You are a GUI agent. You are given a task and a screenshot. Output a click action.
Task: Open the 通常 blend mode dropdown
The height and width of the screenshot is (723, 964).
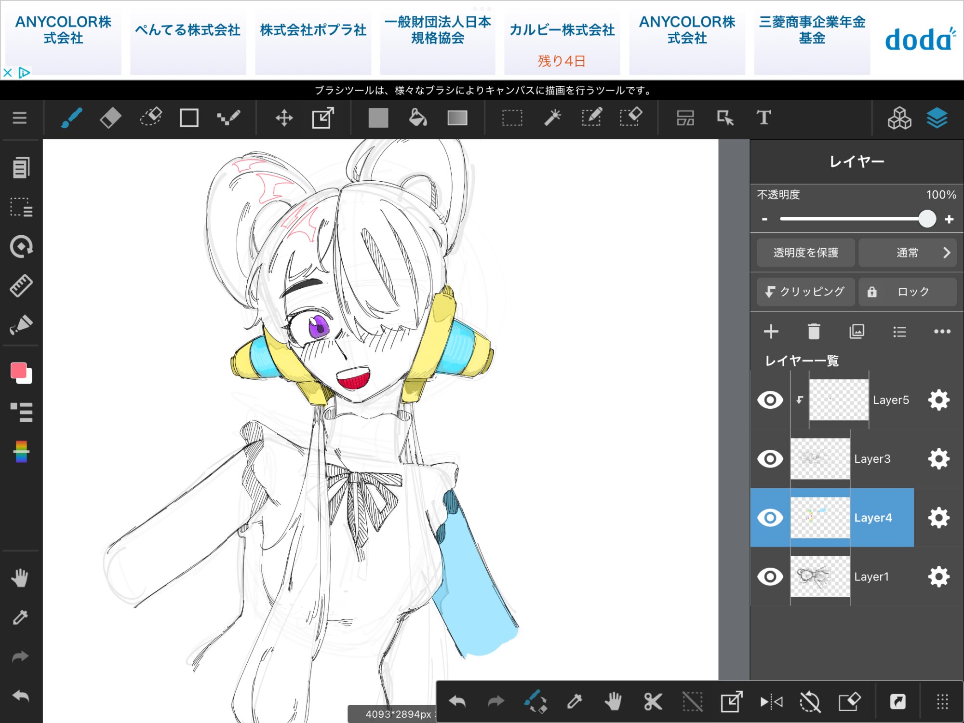coord(907,253)
